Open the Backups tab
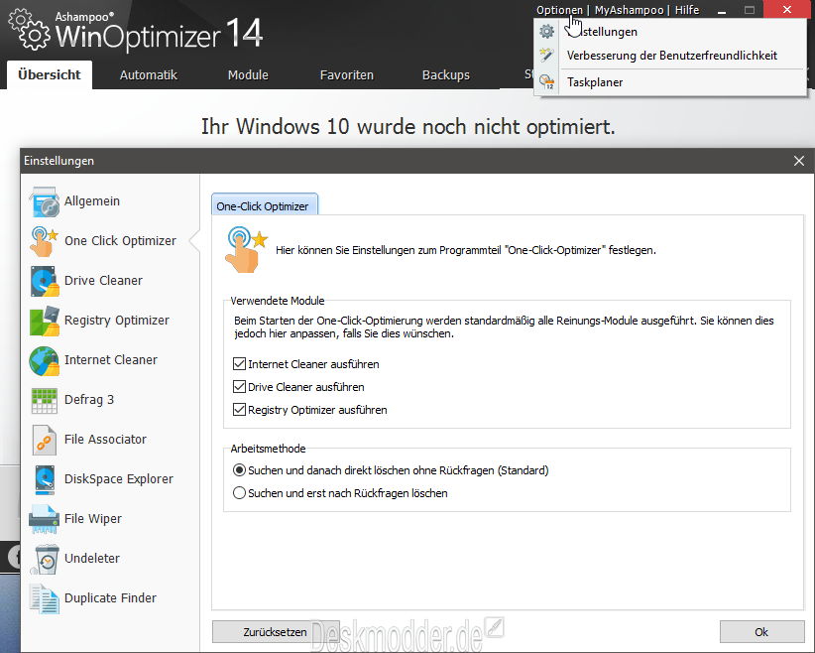The height and width of the screenshot is (653, 815). [x=446, y=74]
